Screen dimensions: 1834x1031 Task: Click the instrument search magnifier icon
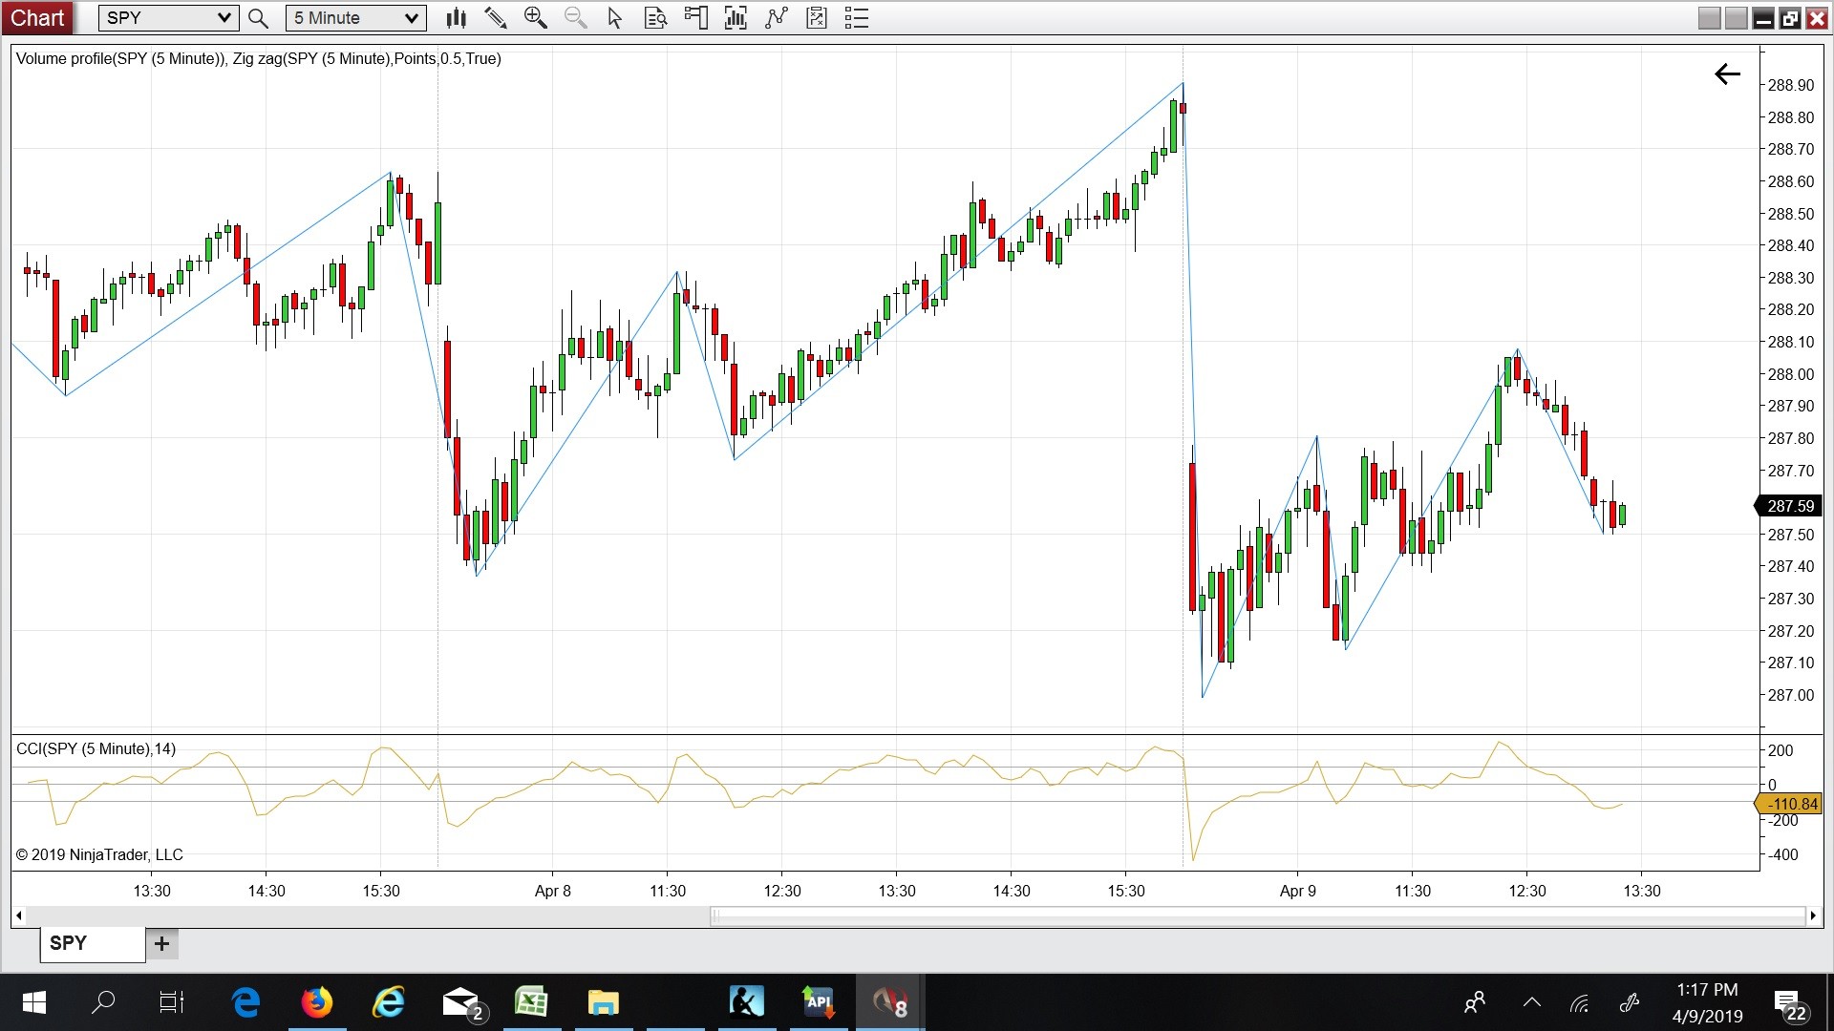[x=258, y=18]
